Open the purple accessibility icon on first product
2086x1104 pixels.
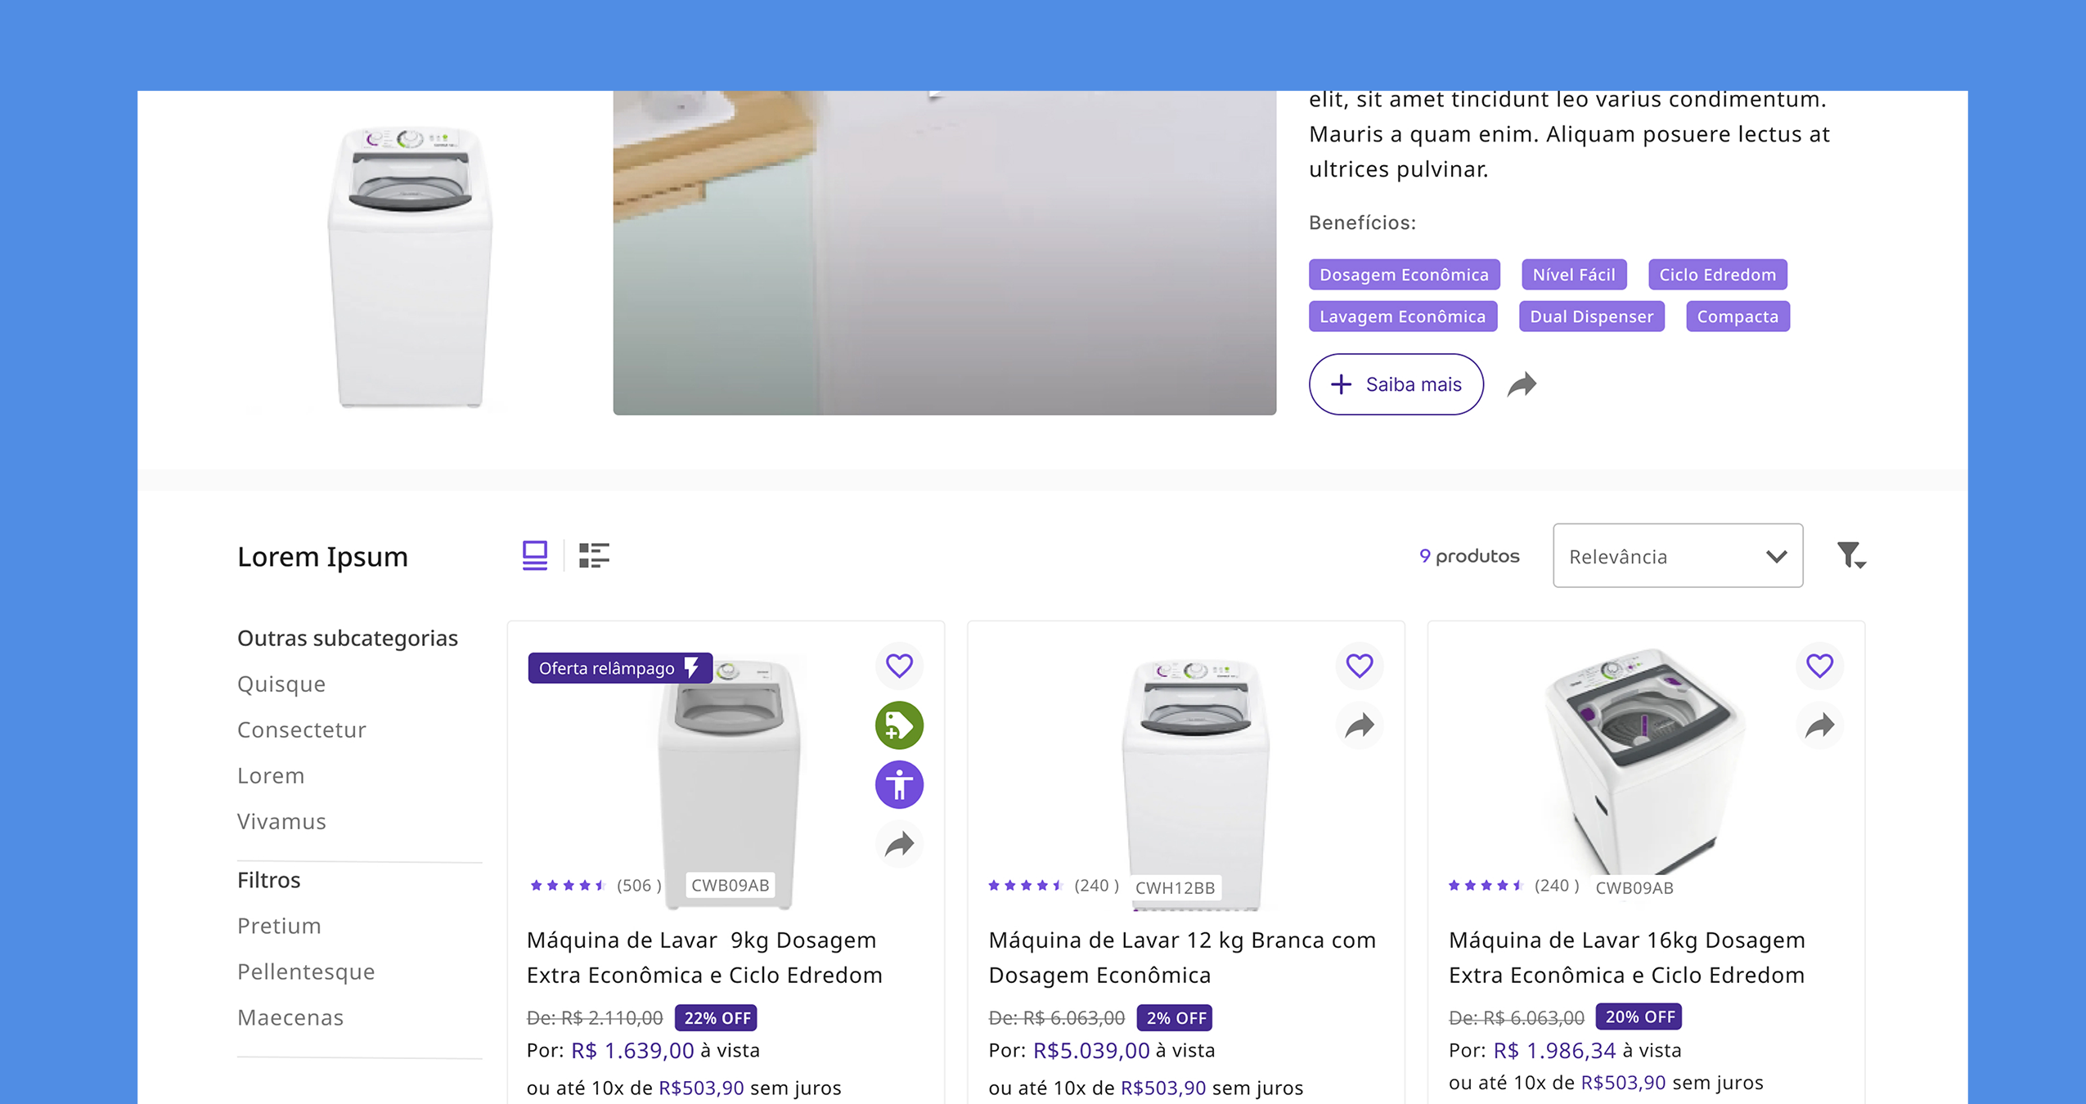coord(899,785)
